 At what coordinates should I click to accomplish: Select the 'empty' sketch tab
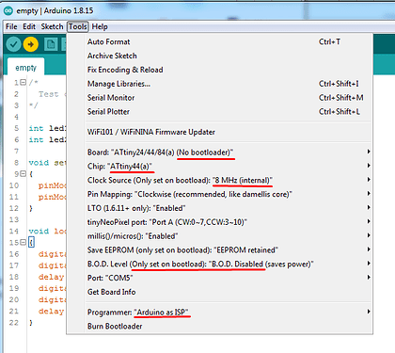pos(26,68)
